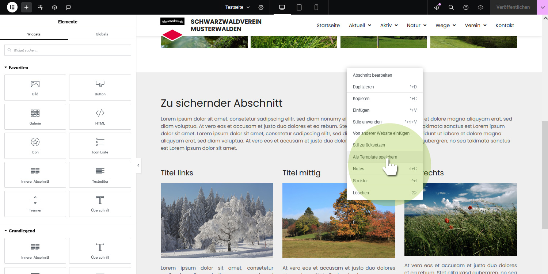The width and height of the screenshot is (548, 274).
Task: Click Schwarzwaldverein Musterwalden site title
Action: point(226,25)
